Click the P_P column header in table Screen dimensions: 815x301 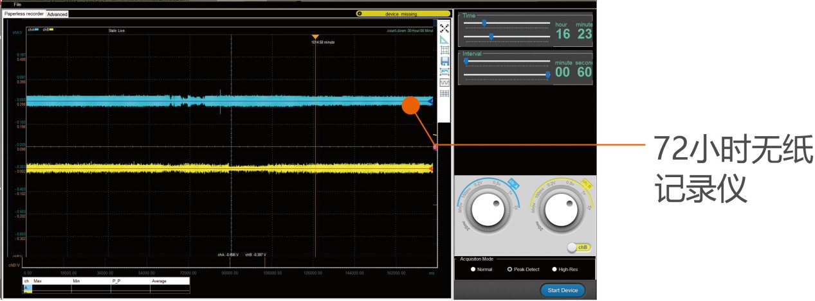pyautogui.click(x=130, y=281)
